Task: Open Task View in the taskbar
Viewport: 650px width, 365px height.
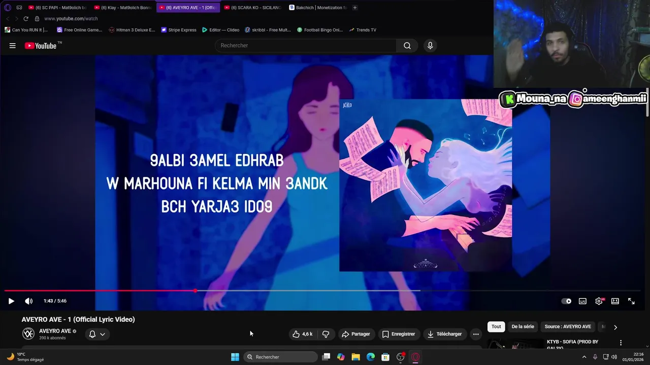Action: click(x=327, y=357)
